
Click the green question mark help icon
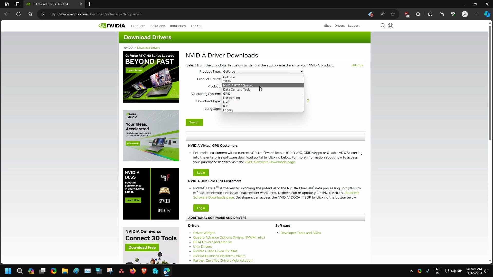308,101
